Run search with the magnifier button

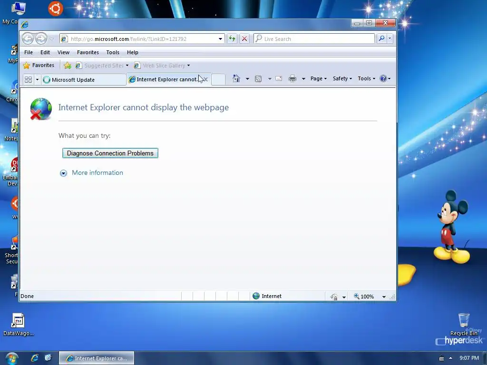pos(381,38)
